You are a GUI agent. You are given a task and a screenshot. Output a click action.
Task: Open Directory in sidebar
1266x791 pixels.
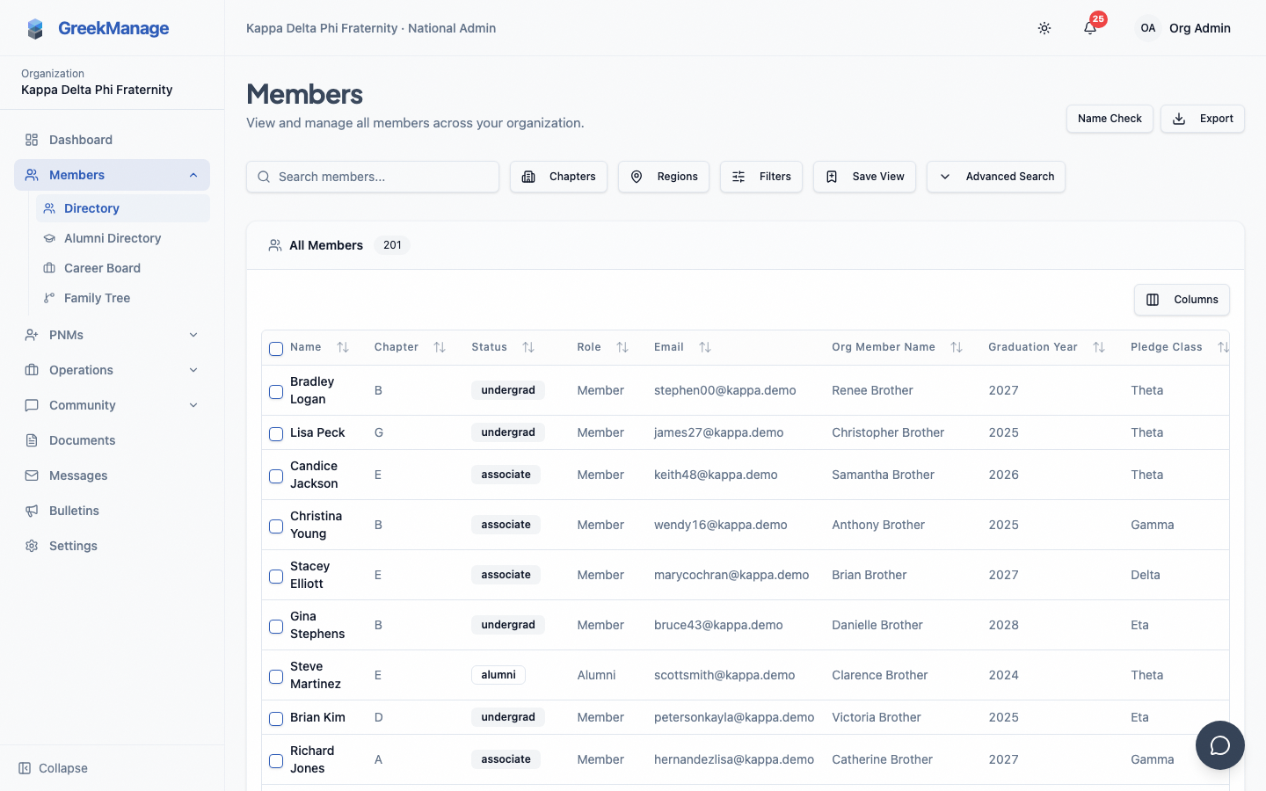[x=123, y=208]
